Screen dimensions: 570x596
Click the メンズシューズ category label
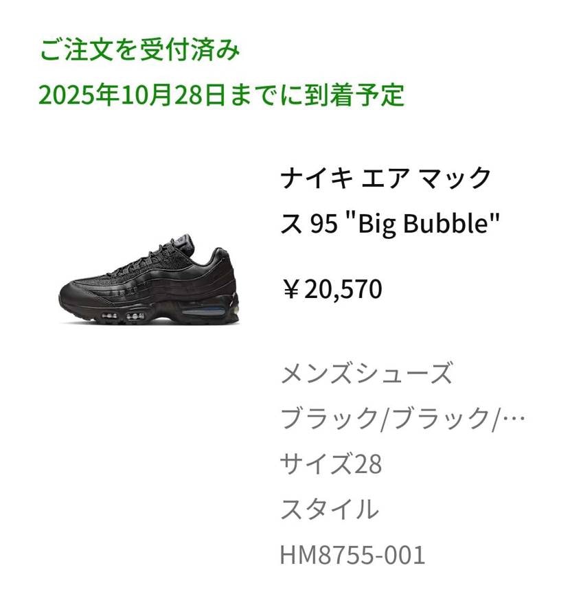(x=367, y=373)
